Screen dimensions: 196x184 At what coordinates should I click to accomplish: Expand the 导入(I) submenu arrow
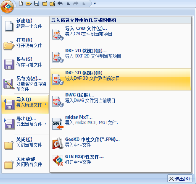[x=45, y=104]
